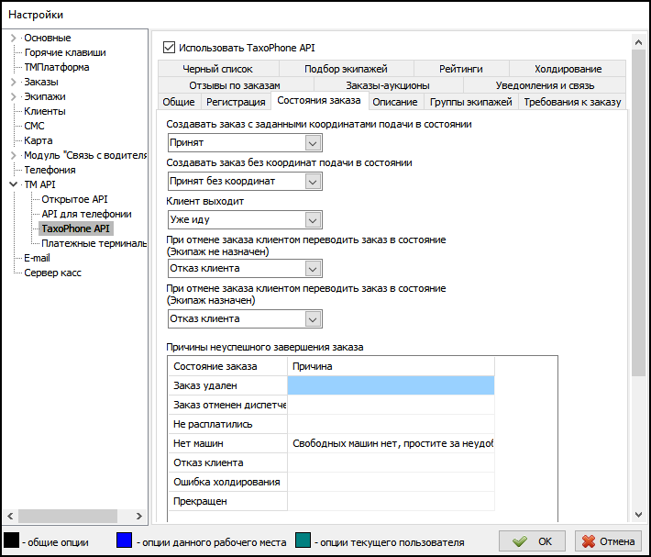The image size is (651, 557).
Task: Expand the Основные tree node
Action: pos(13,38)
